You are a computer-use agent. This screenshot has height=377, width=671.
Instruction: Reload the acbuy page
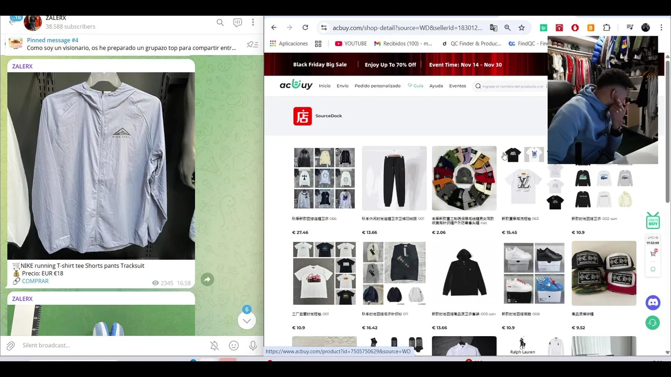click(305, 28)
